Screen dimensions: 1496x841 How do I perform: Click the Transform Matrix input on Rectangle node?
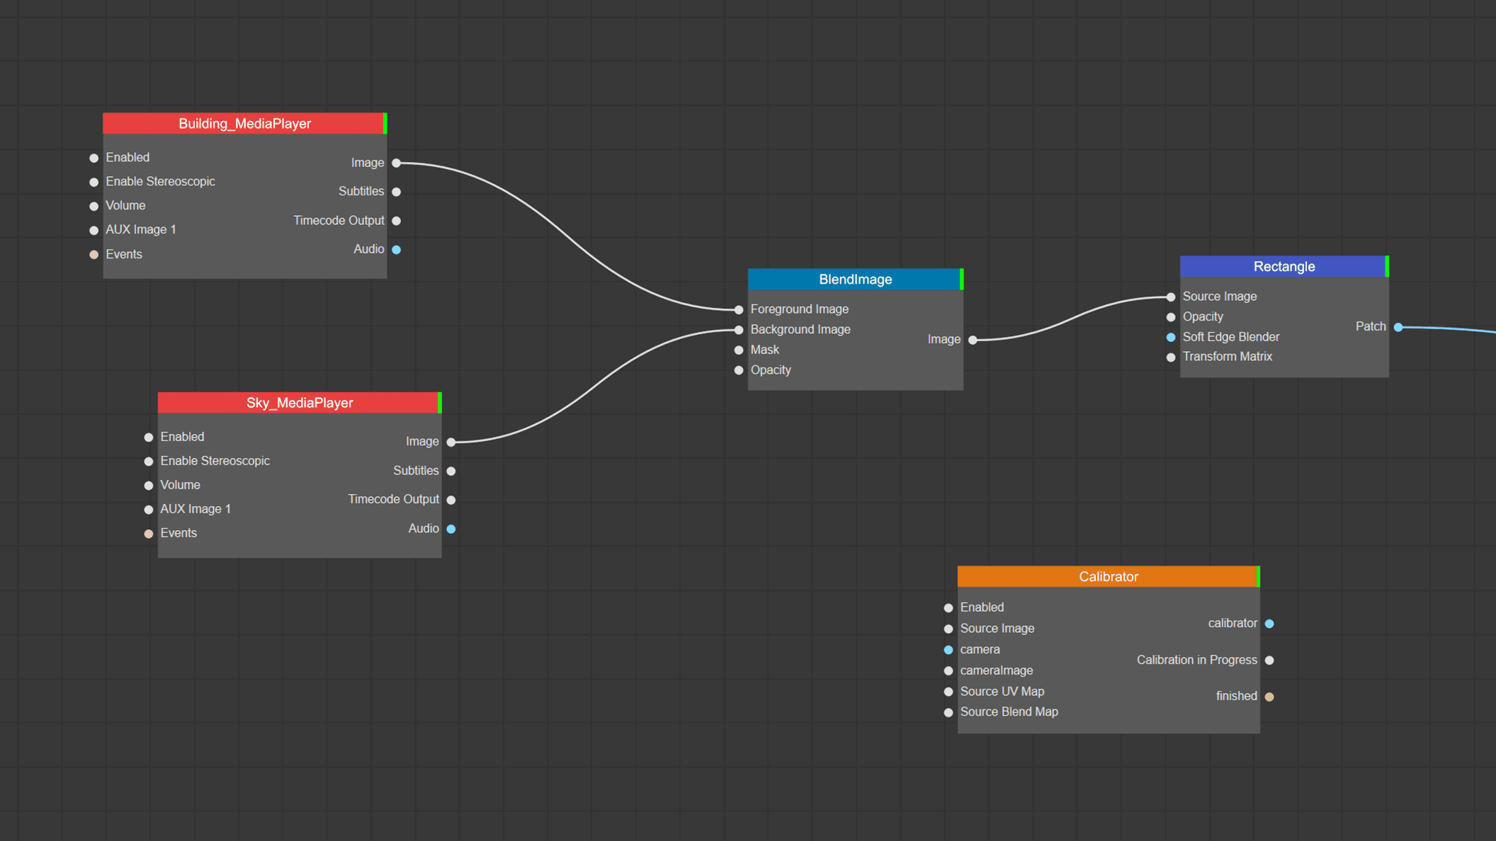[1171, 357]
